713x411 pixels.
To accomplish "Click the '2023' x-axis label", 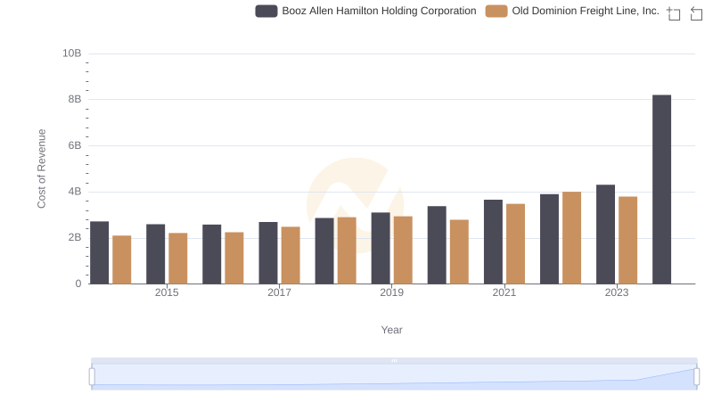I will pos(617,292).
